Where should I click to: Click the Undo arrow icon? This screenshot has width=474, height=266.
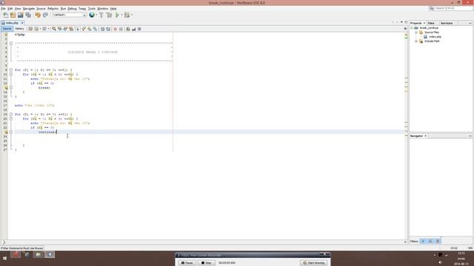point(38,15)
